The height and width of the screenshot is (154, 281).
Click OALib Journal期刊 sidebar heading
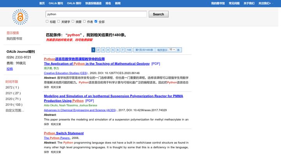(x=21, y=52)
